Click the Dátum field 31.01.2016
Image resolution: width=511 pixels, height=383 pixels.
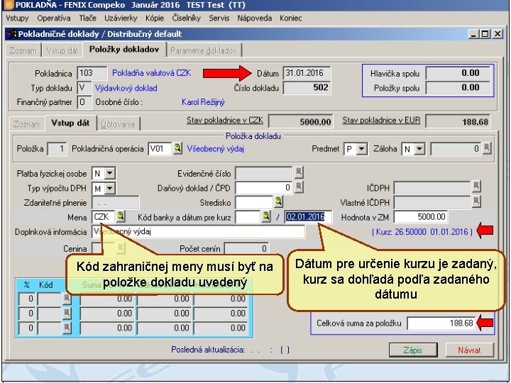307,73
